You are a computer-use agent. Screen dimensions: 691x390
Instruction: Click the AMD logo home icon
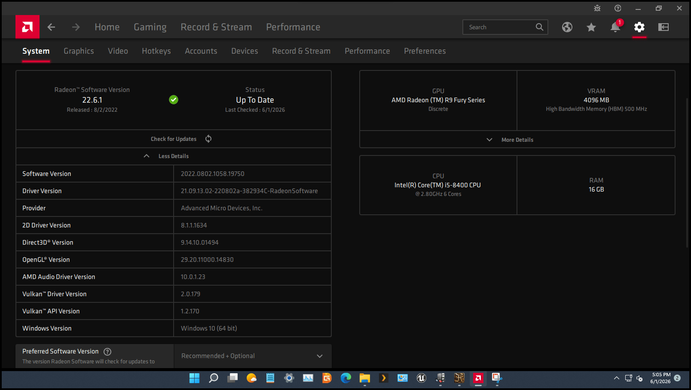coord(28,27)
